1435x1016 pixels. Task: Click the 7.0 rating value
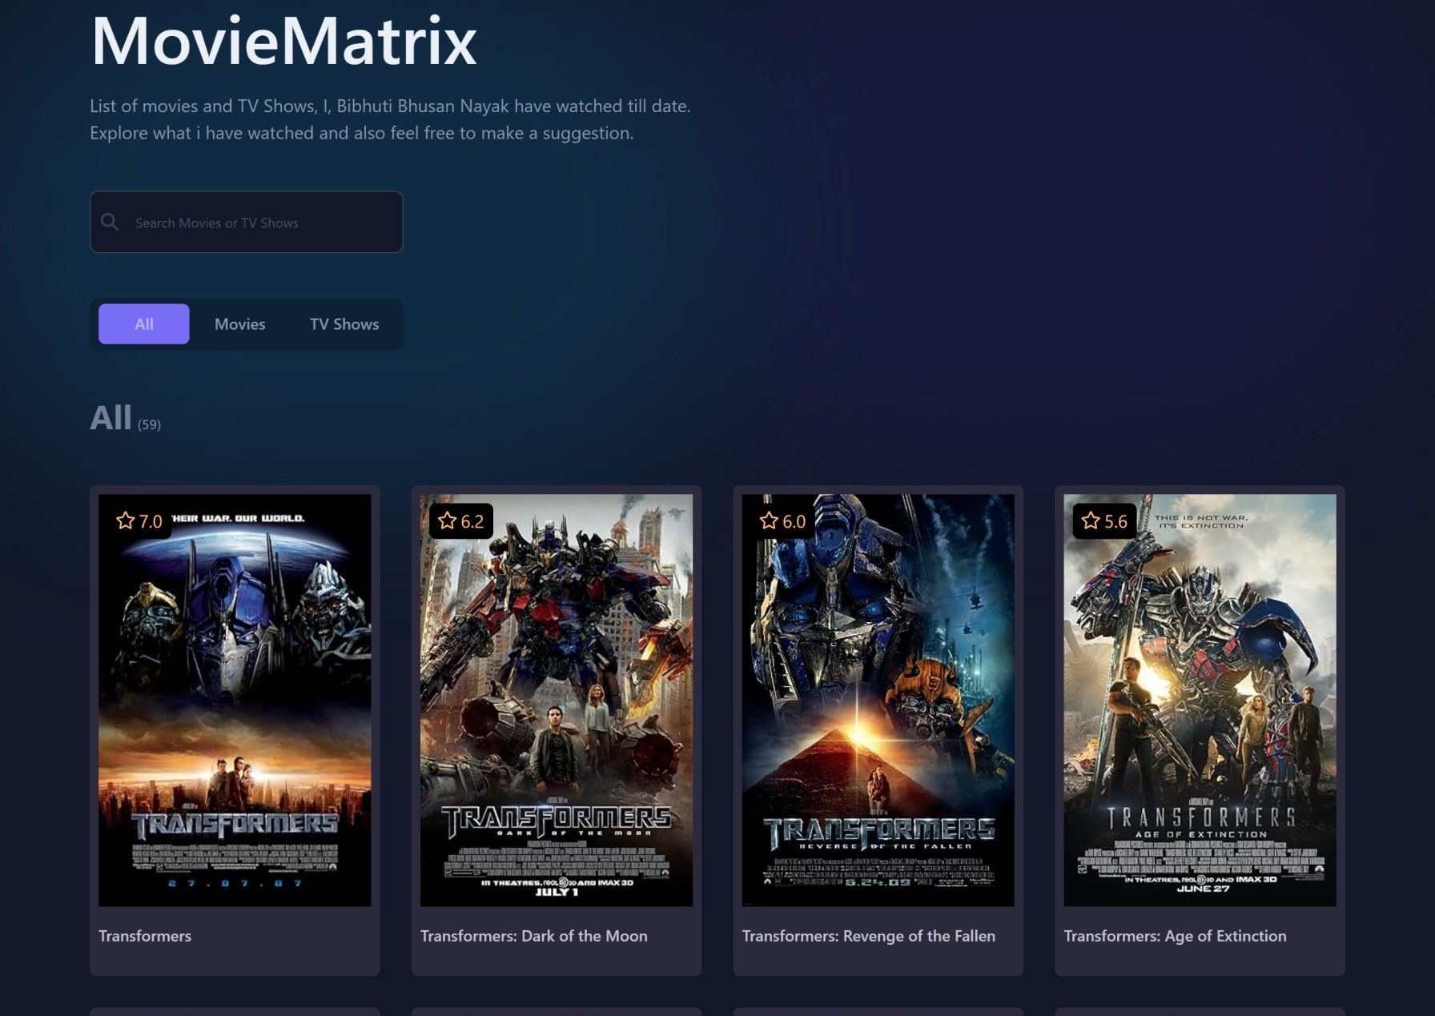[x=151, y=522]
